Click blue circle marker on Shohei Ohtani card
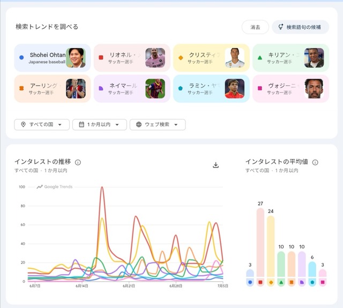Screen dimensions: 343x308 21,57
